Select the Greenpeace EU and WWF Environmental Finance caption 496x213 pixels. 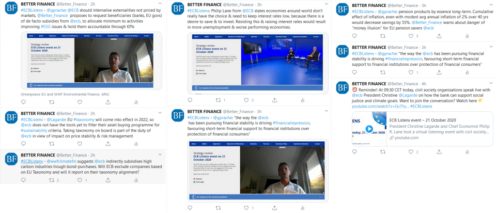coord(65,94)
